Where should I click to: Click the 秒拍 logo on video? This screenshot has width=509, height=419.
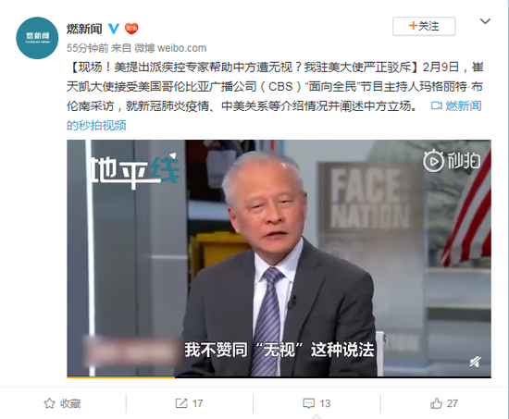click(452, 161)
